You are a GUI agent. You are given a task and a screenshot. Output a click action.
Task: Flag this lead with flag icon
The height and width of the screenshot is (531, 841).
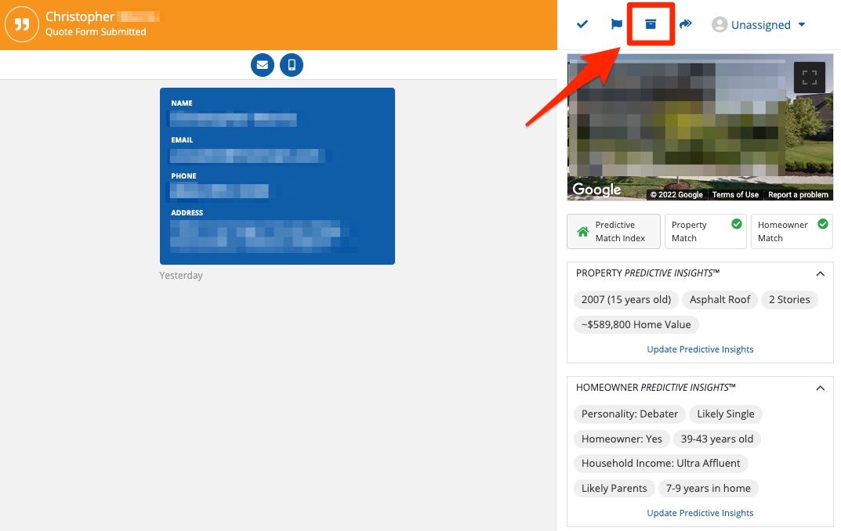click(617, 25)
